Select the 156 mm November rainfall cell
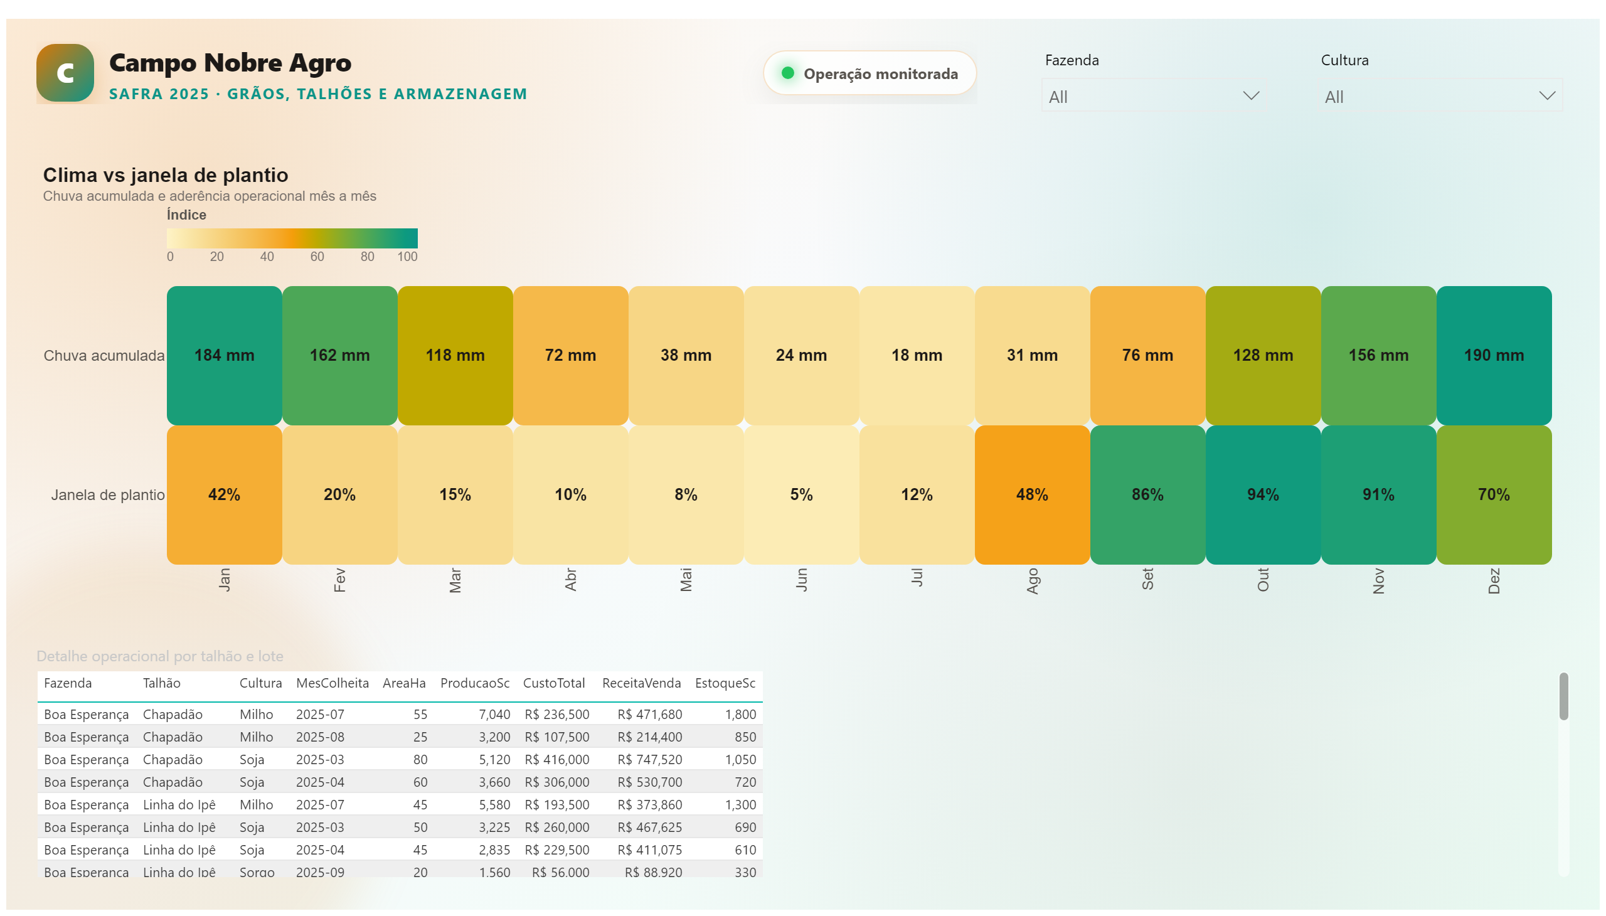The width and height of the screenshot is (1606, 916). [1379, 356]
